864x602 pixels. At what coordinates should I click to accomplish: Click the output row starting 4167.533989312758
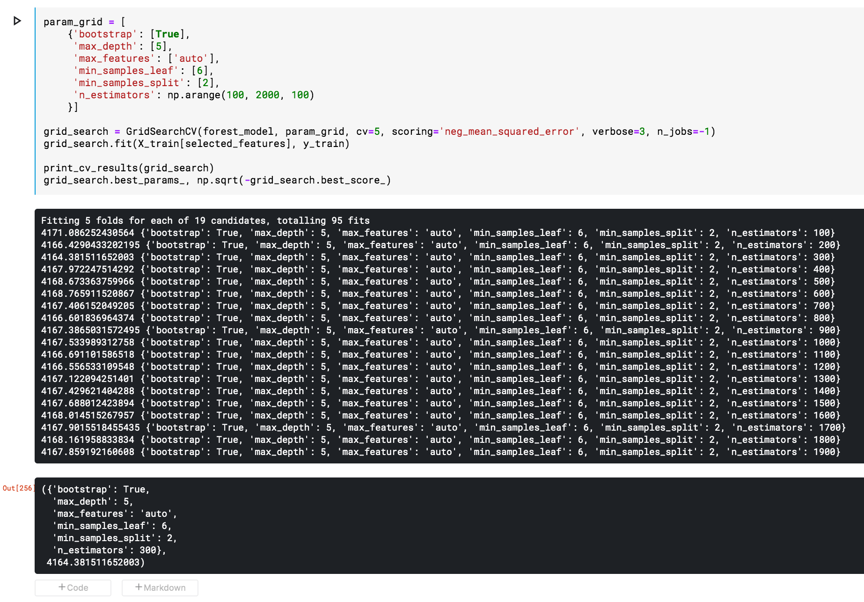441,342
